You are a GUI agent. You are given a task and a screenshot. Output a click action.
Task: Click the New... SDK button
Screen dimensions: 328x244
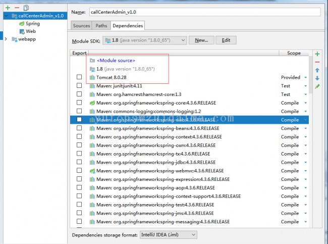pyautogui.click(x=201, y=40)
